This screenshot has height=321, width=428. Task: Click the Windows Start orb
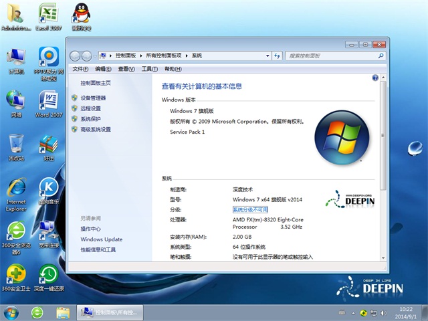(11, 312)
